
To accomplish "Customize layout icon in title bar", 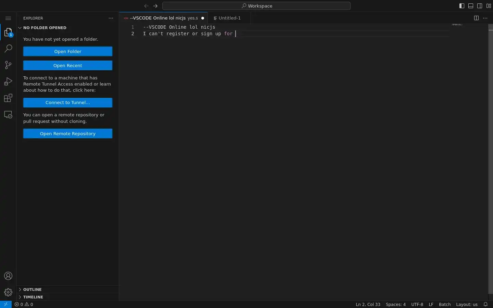I will (x=489, y=6).
